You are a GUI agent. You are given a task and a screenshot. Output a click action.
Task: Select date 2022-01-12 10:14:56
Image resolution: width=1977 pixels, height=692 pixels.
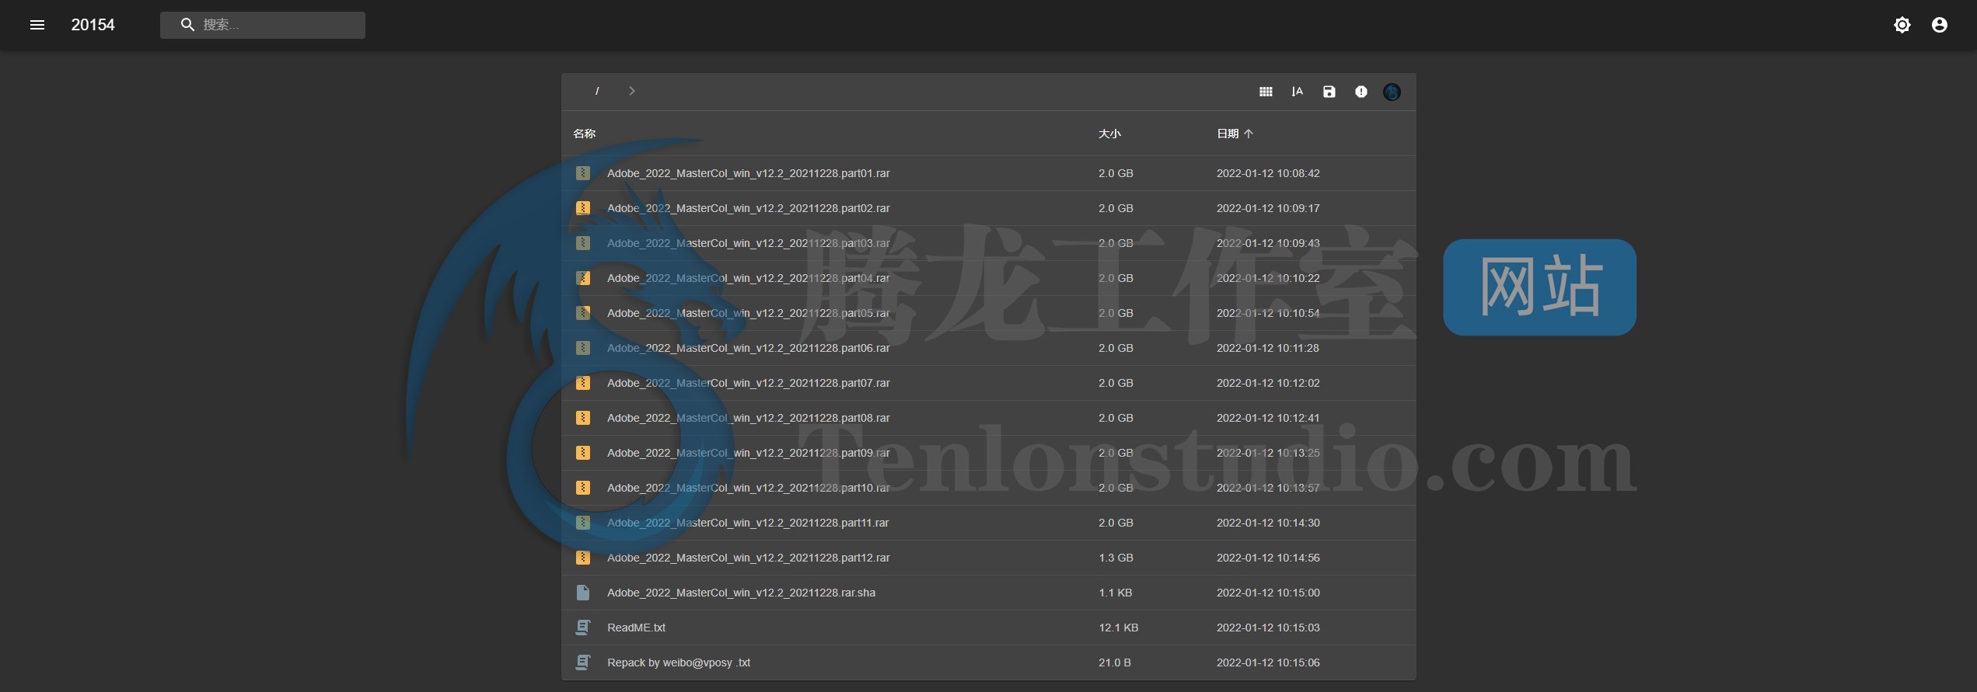click(1268, 558)
